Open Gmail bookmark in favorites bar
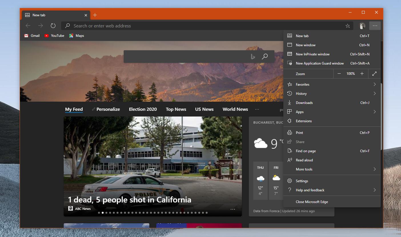The height and width of the screenshot is (237, 401). point(32,36)
